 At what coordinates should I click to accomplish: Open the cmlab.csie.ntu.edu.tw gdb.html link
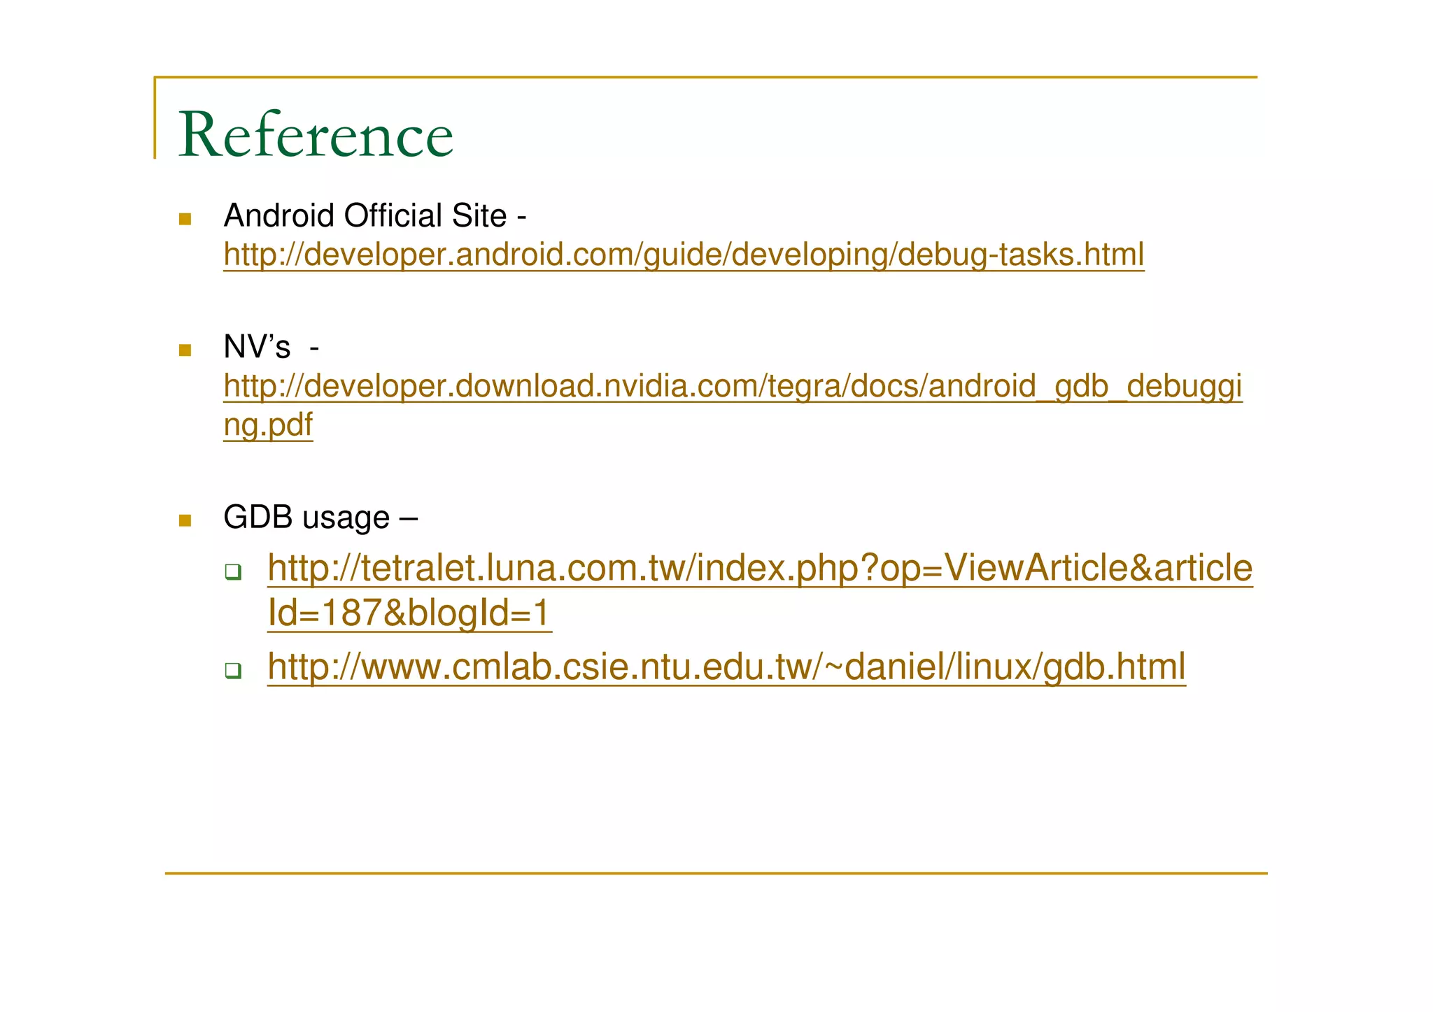coord(726,667)
